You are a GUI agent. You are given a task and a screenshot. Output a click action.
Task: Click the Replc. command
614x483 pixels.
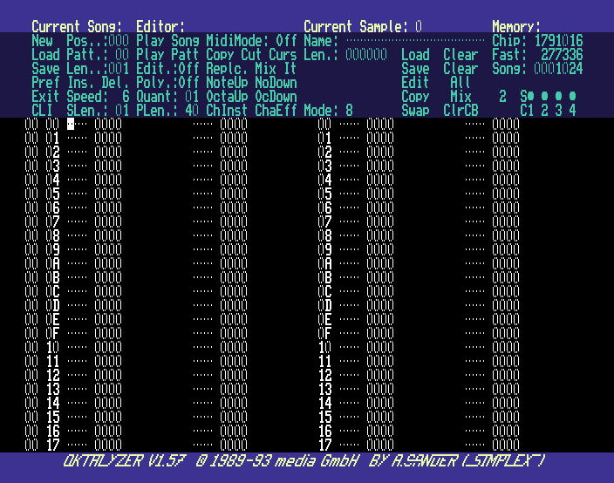click(x=227, y=69)
